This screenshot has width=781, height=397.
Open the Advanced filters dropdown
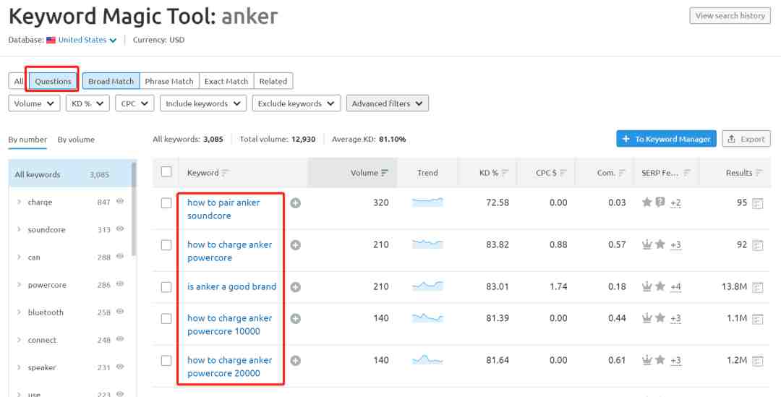click(388, 103)
